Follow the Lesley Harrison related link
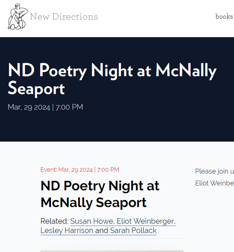Viewport: 234px width, 252px height. (x=67, y=231)
